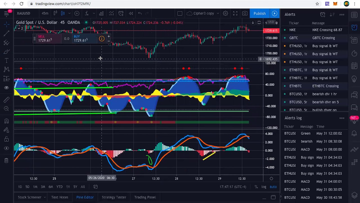Open chart settings gear in toolbar
The height and width of the screenshot is (203, 360).
tap(225, 13)
